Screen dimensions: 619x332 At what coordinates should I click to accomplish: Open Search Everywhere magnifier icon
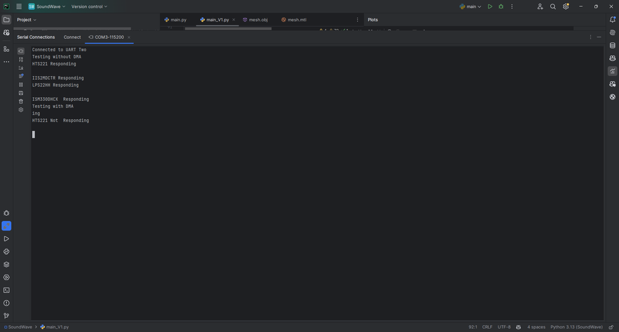[553, 6]
